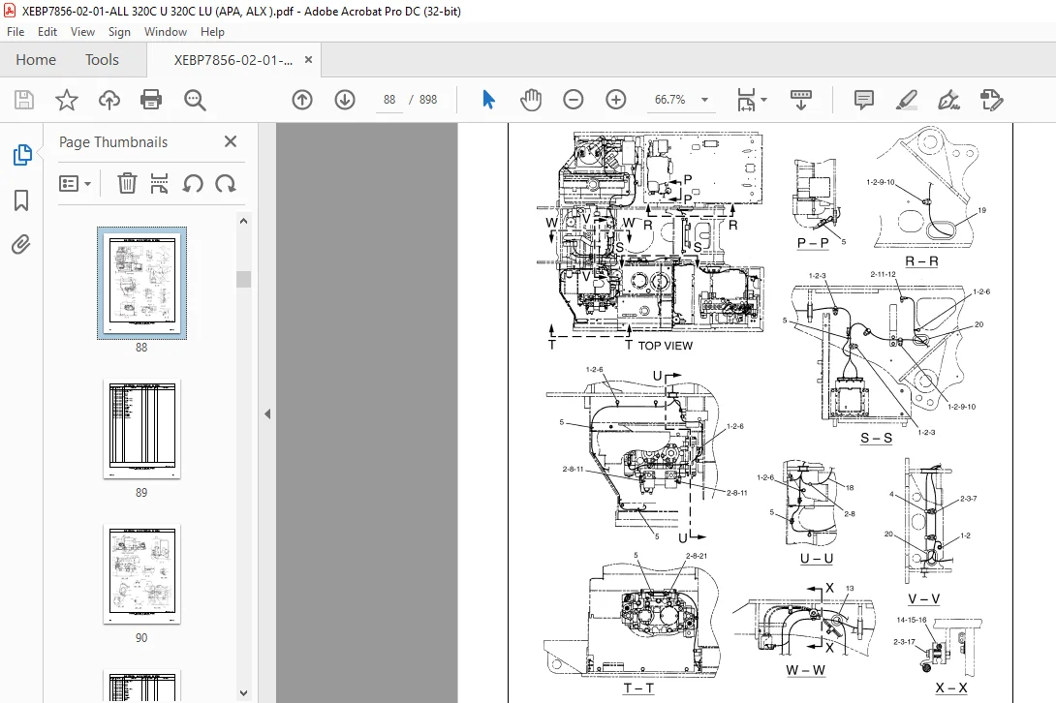Viewport: 1056px width, 703px height.
Task: Open the Help menu
Action: (x=212, y=32)
